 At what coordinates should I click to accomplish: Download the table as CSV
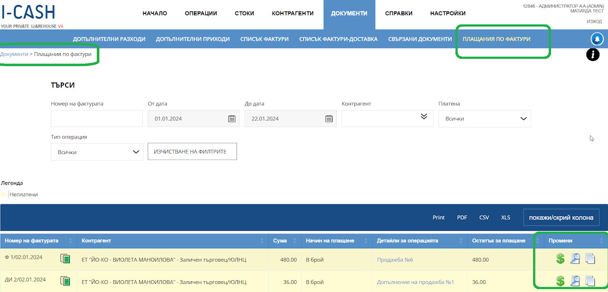pyautogui.click(x=484, y=218)
